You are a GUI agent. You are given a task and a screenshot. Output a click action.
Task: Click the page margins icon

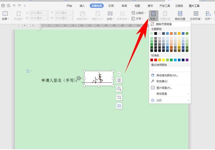19,14
